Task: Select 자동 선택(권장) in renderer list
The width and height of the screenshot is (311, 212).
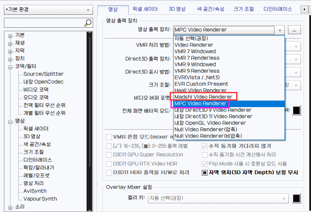Action: tap(229, 38)
